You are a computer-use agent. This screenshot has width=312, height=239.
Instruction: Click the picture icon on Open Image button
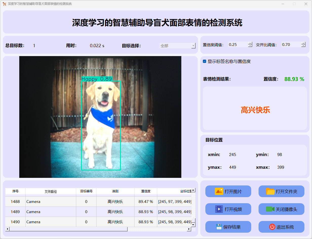tap(219, 191)
